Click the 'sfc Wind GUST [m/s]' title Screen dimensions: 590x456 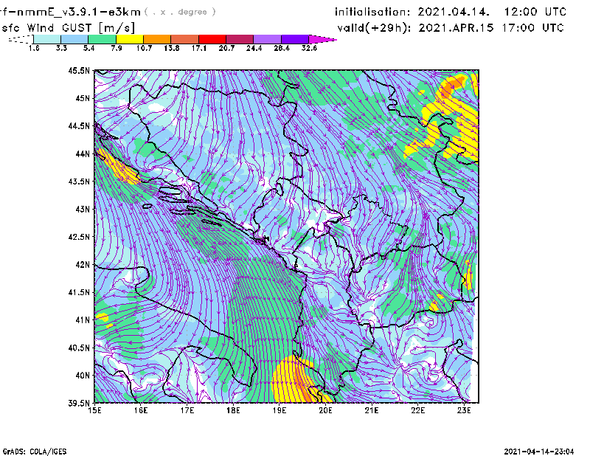68,28
